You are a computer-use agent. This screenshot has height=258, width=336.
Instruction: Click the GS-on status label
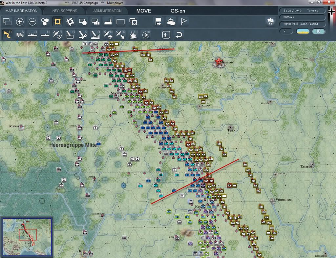click(x=178, y=11)
